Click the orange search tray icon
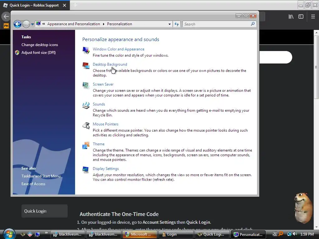319x239 pixels. pyautogui.click(x=281, y=234)
